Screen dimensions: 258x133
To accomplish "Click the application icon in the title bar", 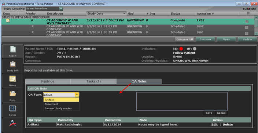I will (3, 4).
